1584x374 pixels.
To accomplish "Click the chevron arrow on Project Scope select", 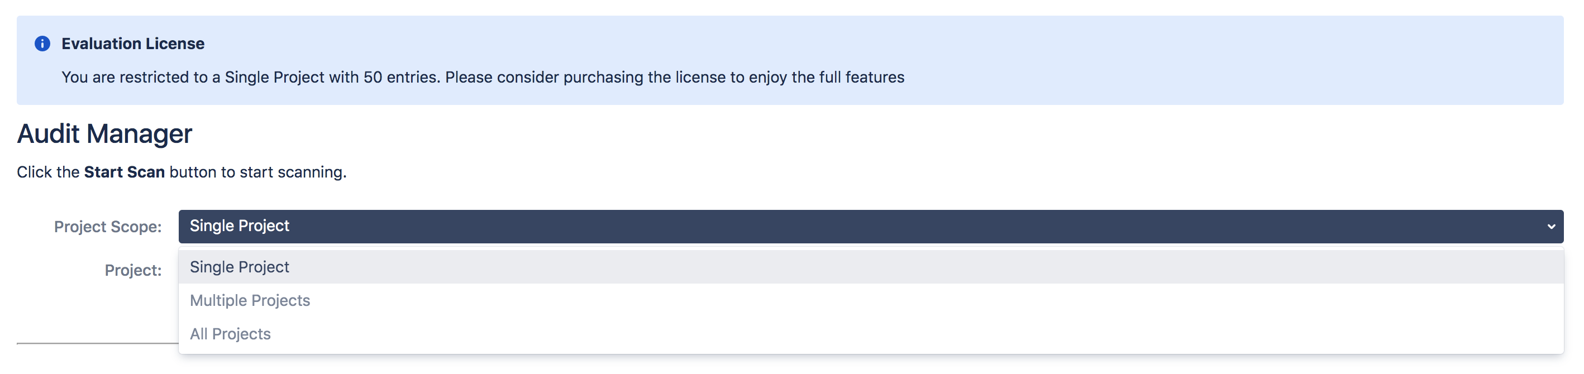I will [1551, 227].
